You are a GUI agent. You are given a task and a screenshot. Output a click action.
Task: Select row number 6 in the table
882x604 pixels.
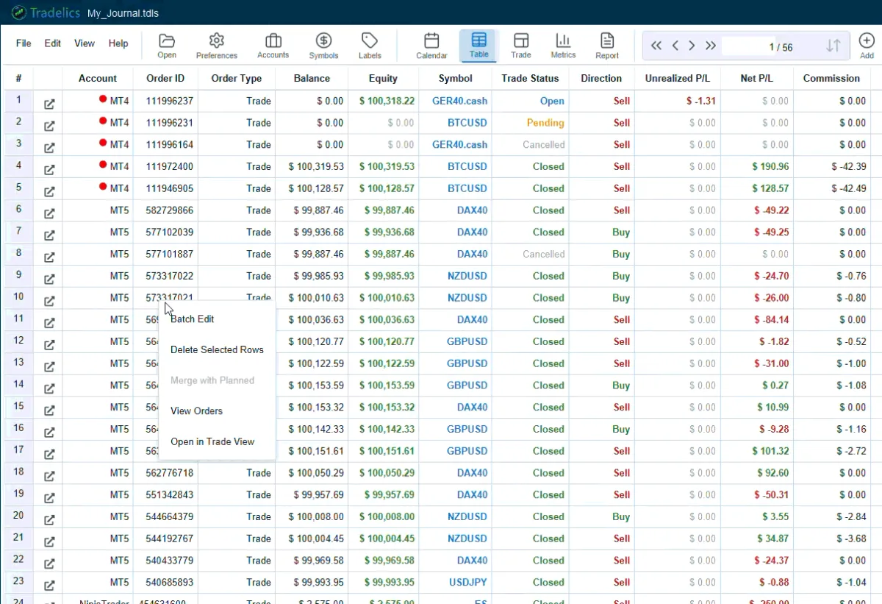[18, 209]
